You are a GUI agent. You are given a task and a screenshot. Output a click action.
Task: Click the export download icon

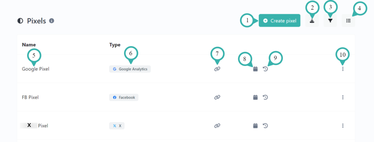(x=312, y=21)
